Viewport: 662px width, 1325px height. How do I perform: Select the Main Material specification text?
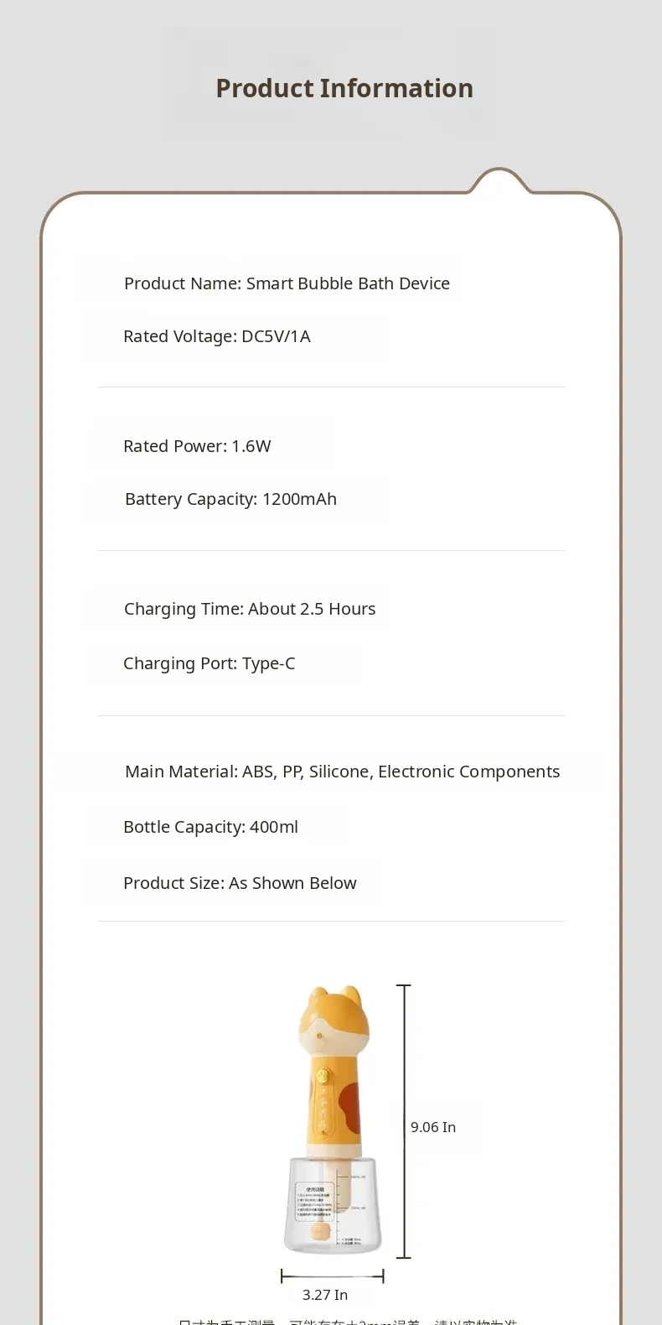pyautogui.click(x=342, y=772)
